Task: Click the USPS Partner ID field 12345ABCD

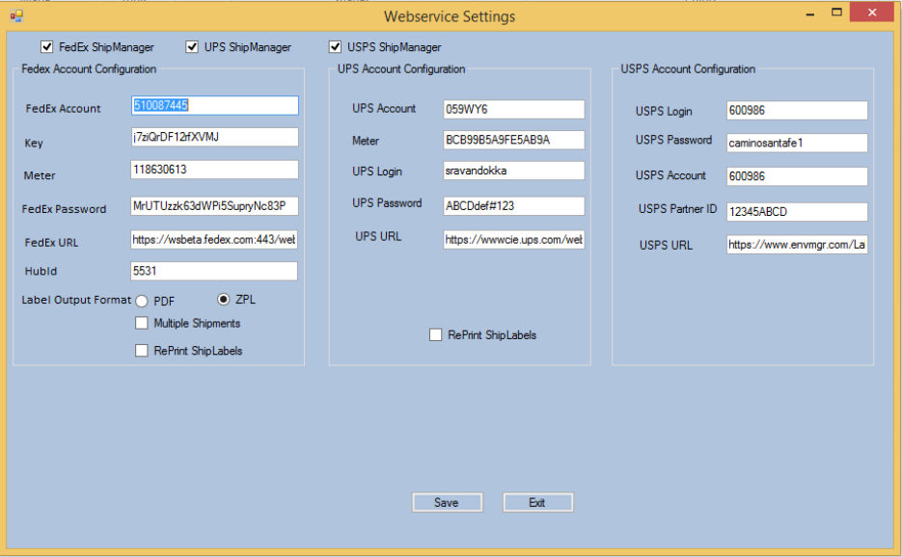Action: (x=797, y=212)
